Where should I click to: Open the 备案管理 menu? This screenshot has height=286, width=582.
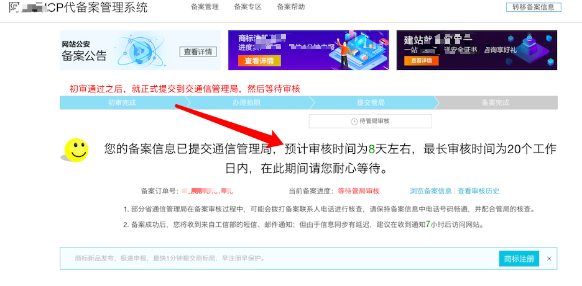click(x=205, y=7)
